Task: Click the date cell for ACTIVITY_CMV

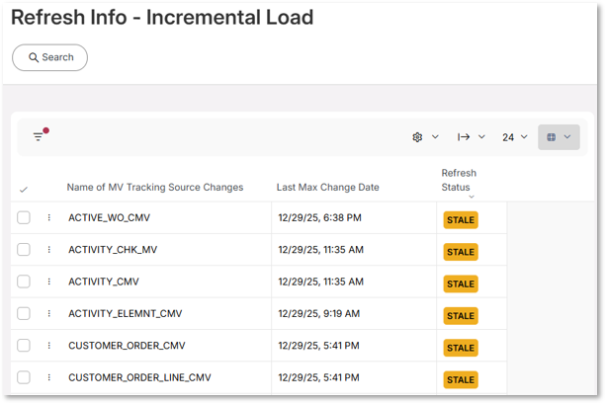Action: click(320, 282)
